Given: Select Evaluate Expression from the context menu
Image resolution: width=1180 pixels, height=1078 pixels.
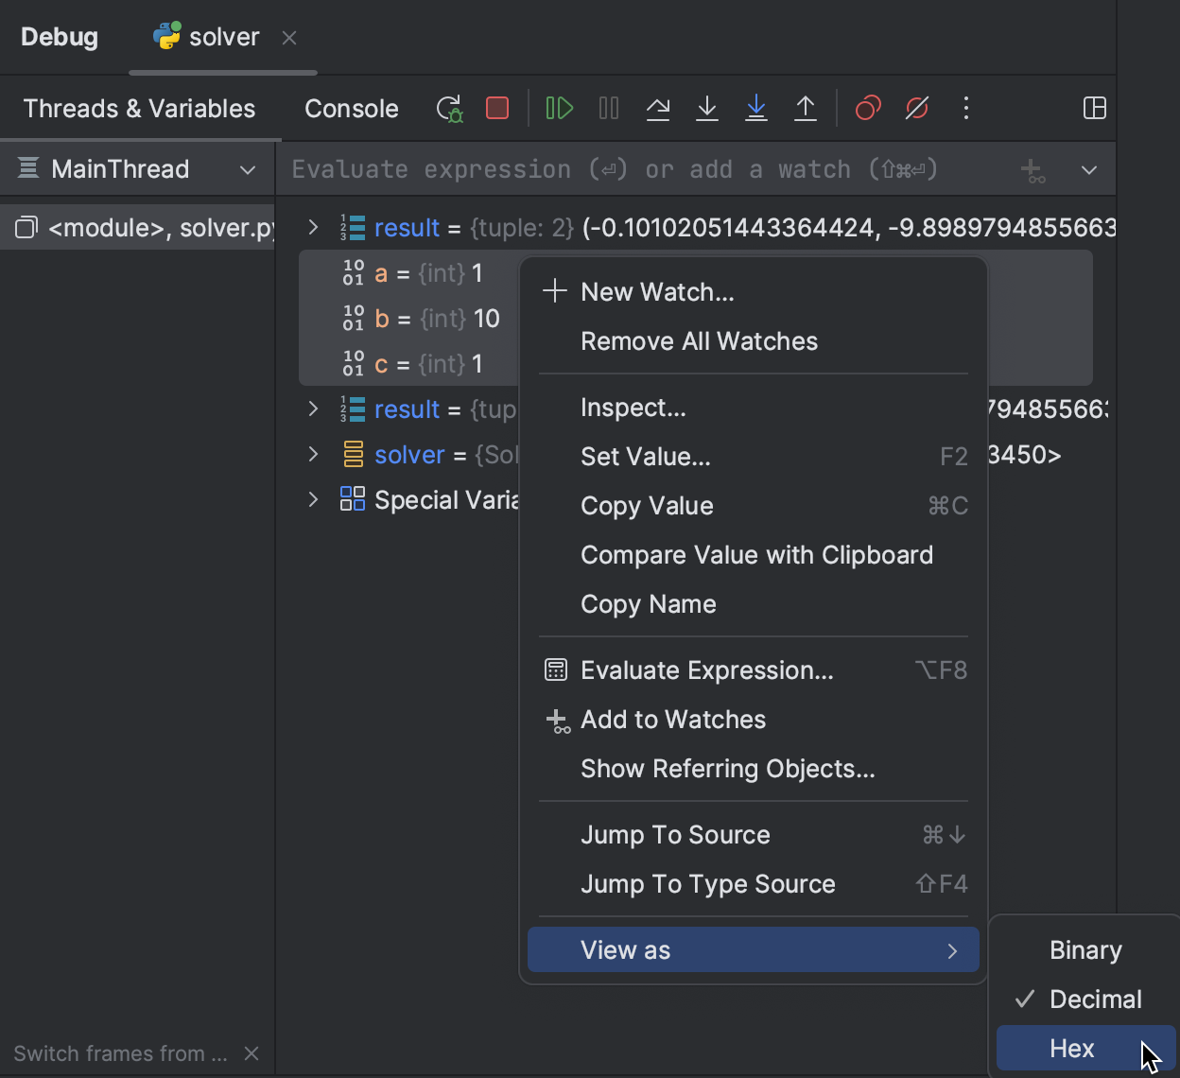Looking at the screenshot, I should 706,670.
